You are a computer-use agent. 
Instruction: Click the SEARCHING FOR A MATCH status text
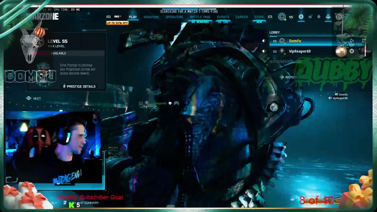(189, 11)
